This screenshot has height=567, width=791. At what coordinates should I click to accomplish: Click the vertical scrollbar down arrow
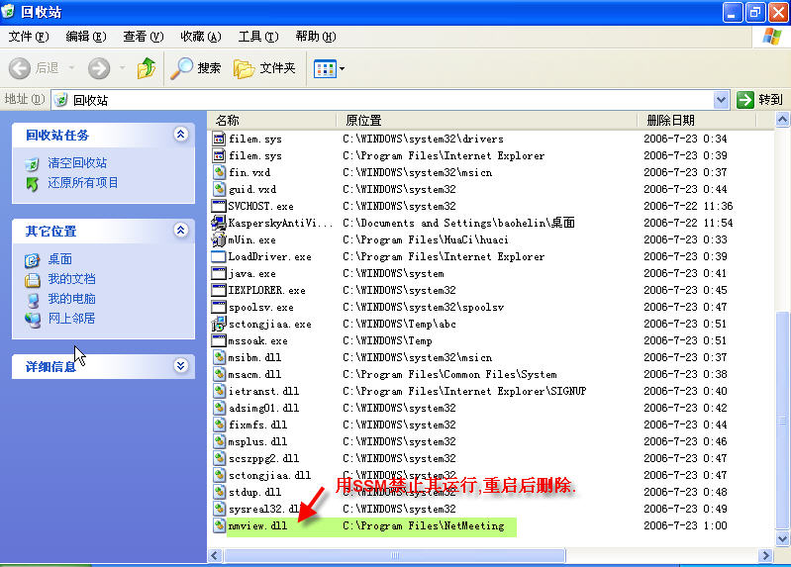click(x=782, y=538)
